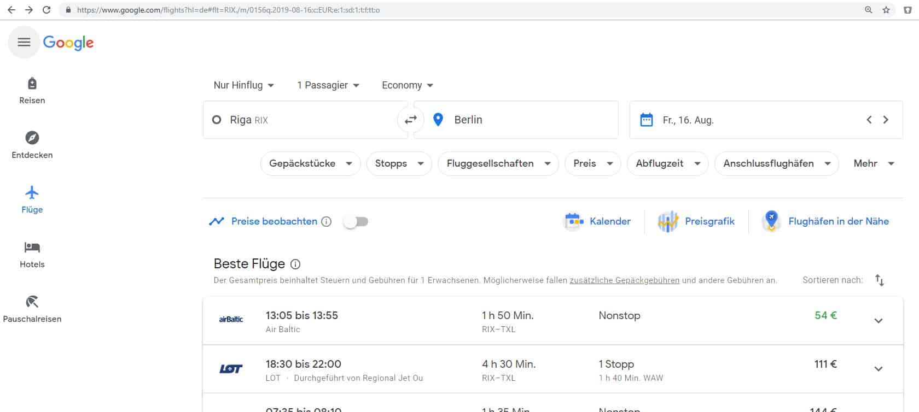919x412 pixels.
Task: Click the info icon beside Beste Flüge
Action: pyautogui.click(x=295, y=264)
